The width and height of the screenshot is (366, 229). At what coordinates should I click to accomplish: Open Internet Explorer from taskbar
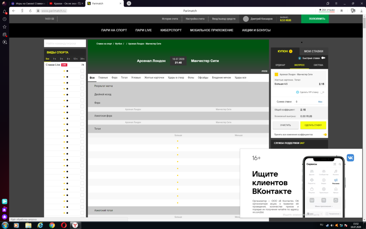(40, 225)
